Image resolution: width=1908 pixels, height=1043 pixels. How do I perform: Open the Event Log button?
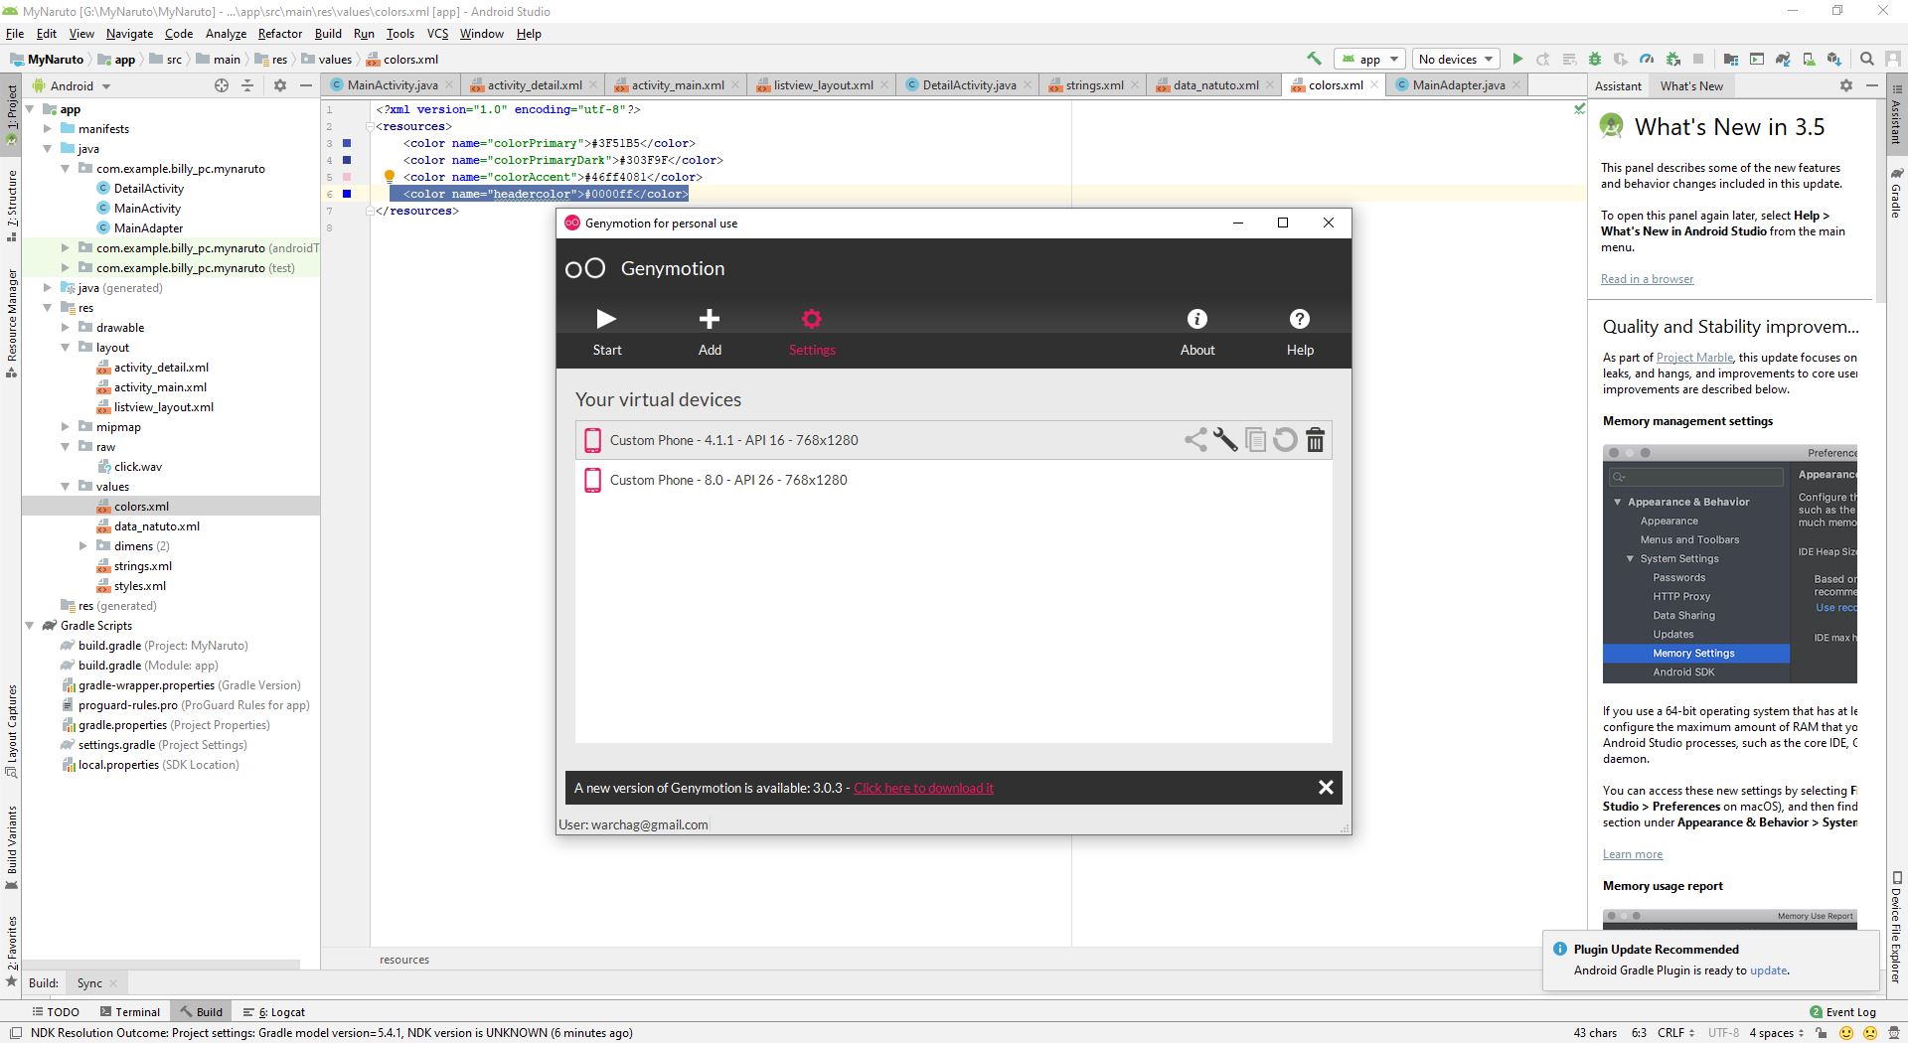pyautogui.click(x=1843, y=1012)
